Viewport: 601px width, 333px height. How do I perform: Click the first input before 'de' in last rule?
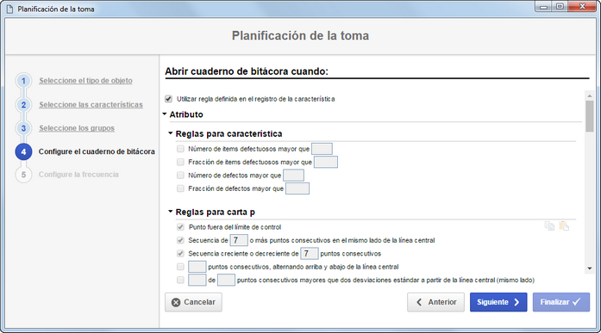click(x=197, y=281)
